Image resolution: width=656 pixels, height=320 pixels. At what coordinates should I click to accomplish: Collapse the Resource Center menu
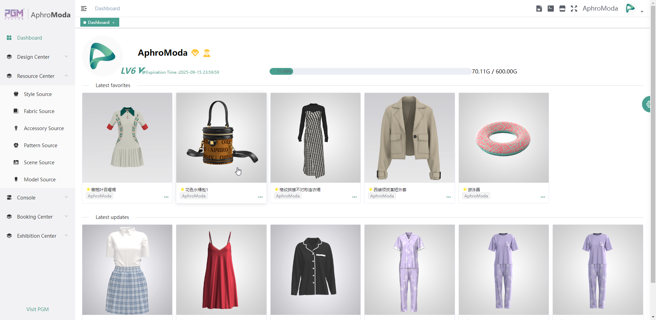coord(38,76)
